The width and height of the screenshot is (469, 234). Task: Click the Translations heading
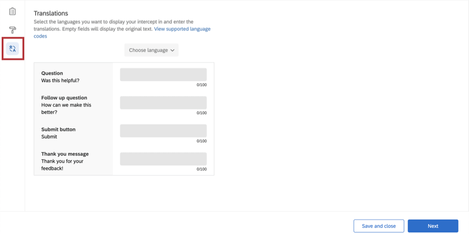coord(51,13)
